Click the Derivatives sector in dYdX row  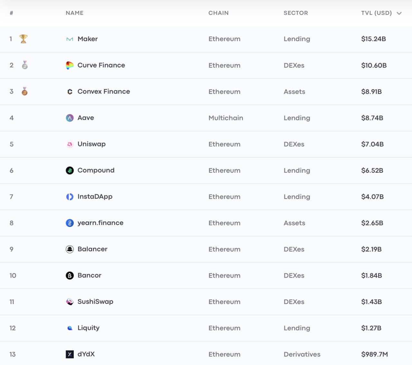point(302,354)
